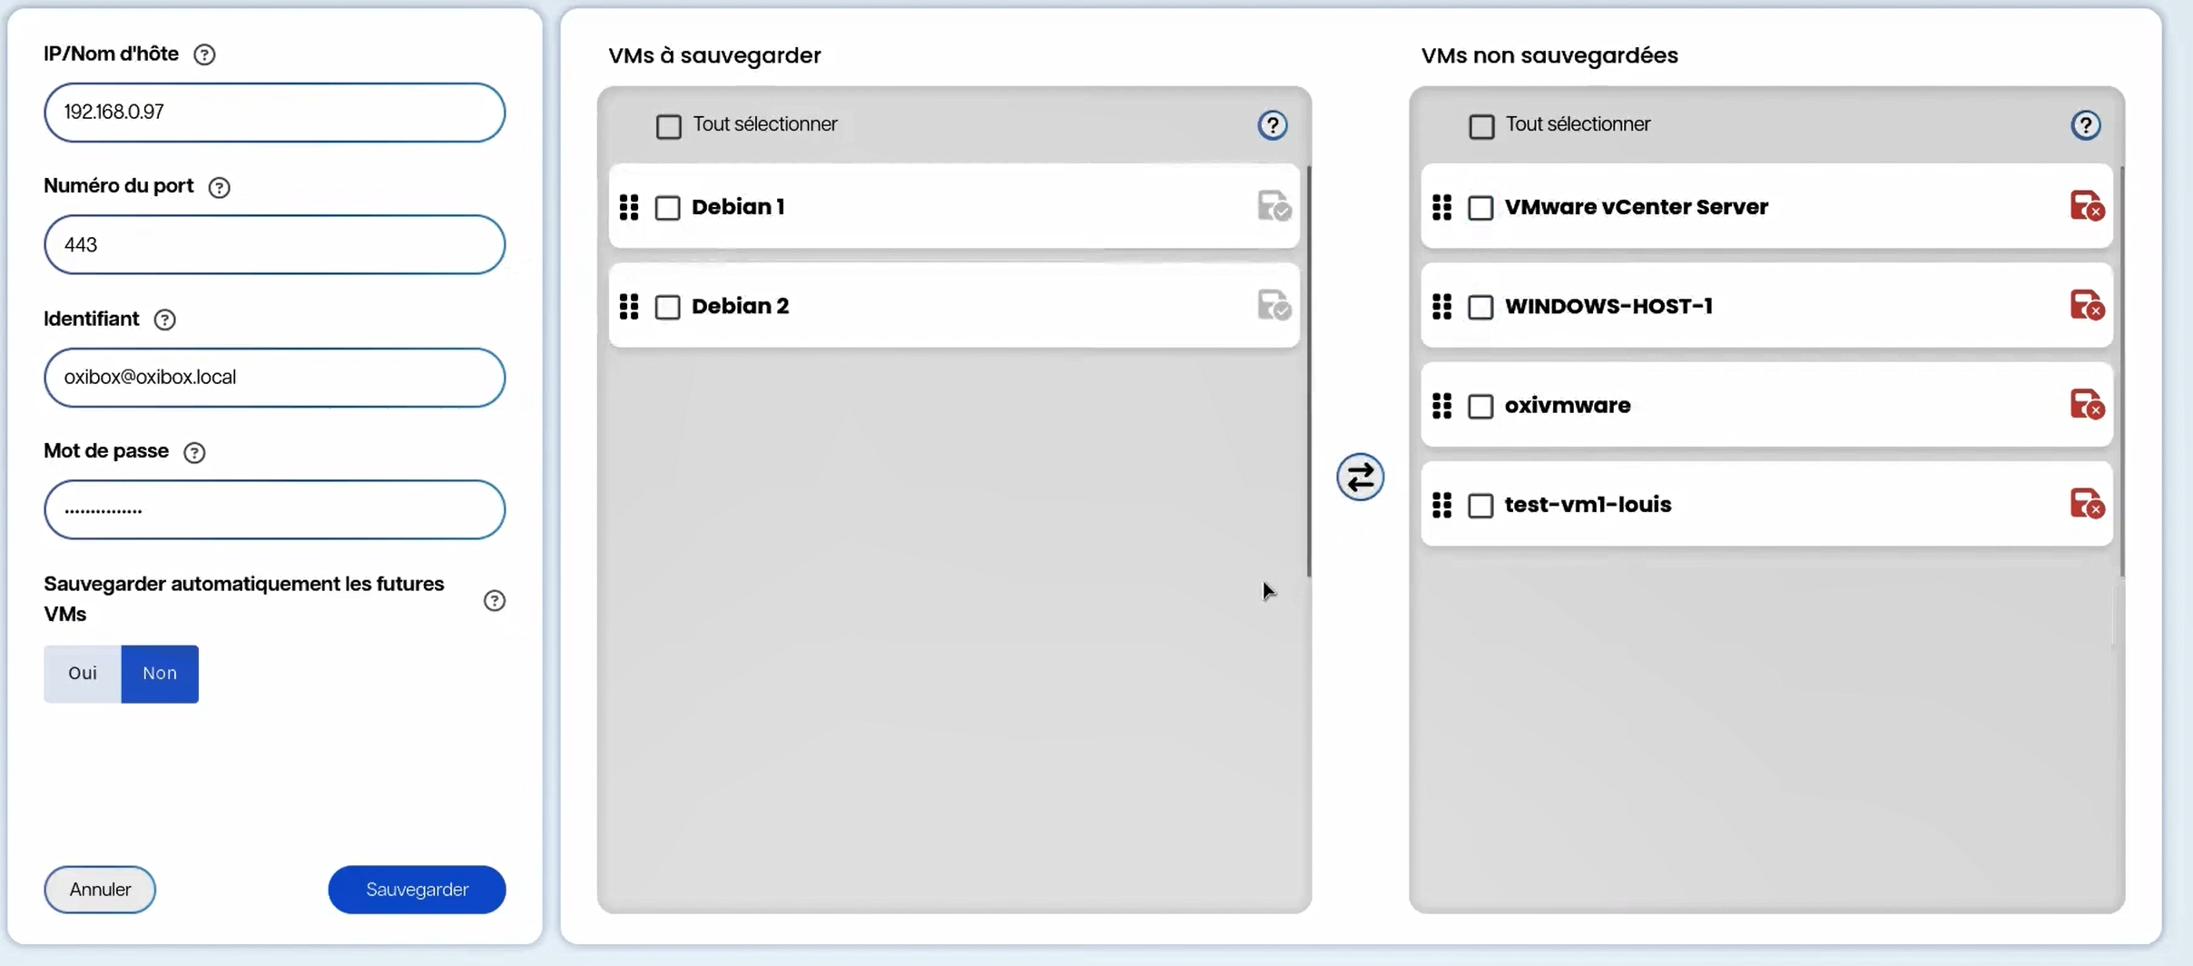Check the oxivmware checkbox
The image size is (2193, 966).
(1480, 407)
